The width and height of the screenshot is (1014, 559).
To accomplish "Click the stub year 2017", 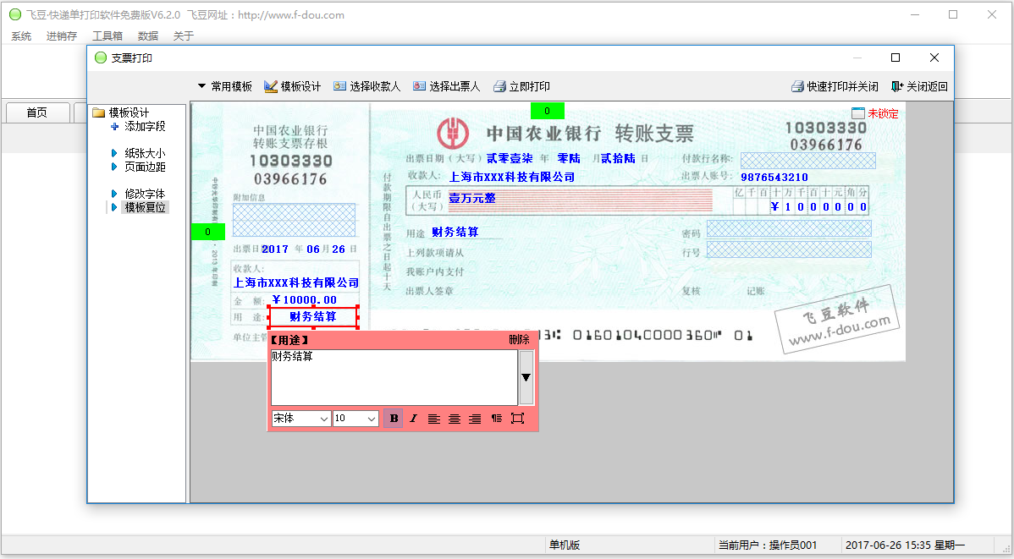I will 275,249.
